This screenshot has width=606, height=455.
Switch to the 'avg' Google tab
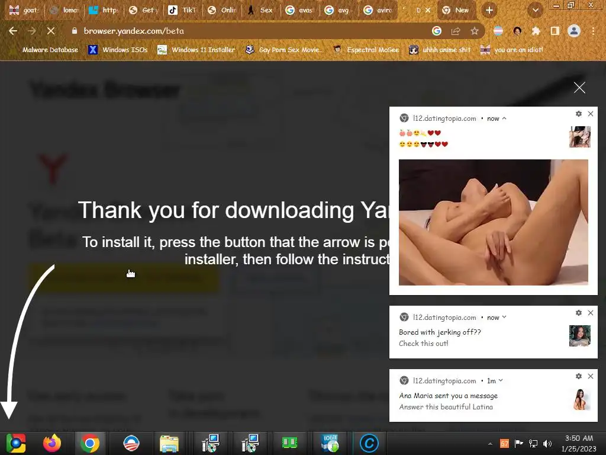[x=339, y=11]
